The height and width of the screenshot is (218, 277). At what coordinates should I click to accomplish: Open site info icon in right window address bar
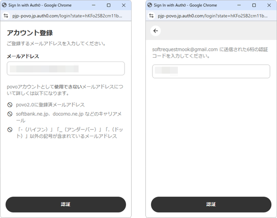(151, 16)
